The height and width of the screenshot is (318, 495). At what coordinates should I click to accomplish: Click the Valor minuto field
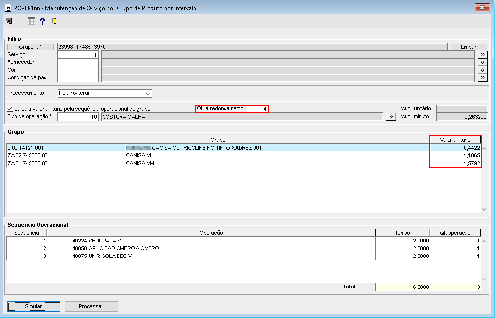pyautogui.click(x=462, y=117)
